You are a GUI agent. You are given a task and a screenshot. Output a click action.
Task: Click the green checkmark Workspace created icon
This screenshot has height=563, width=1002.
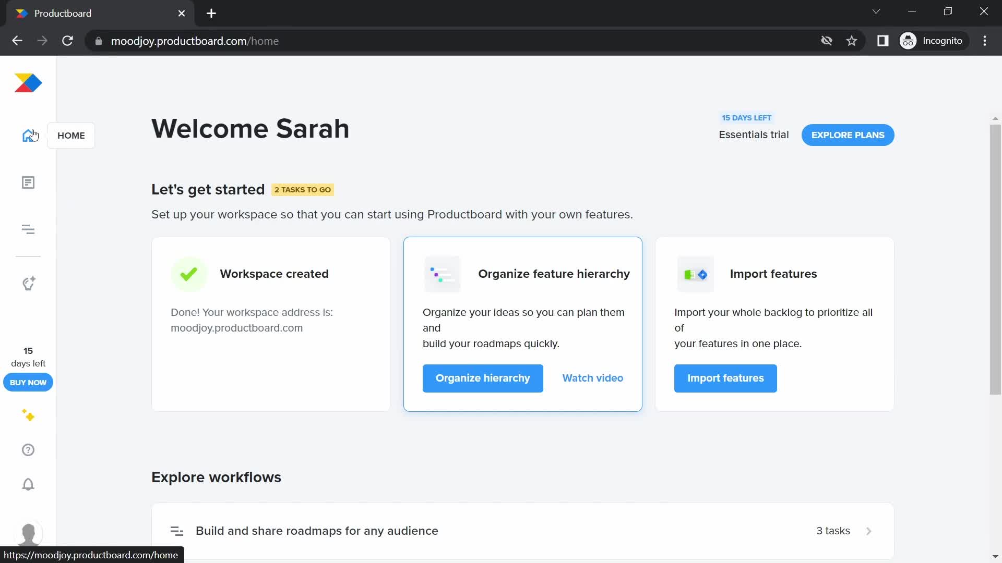(189, 274)
